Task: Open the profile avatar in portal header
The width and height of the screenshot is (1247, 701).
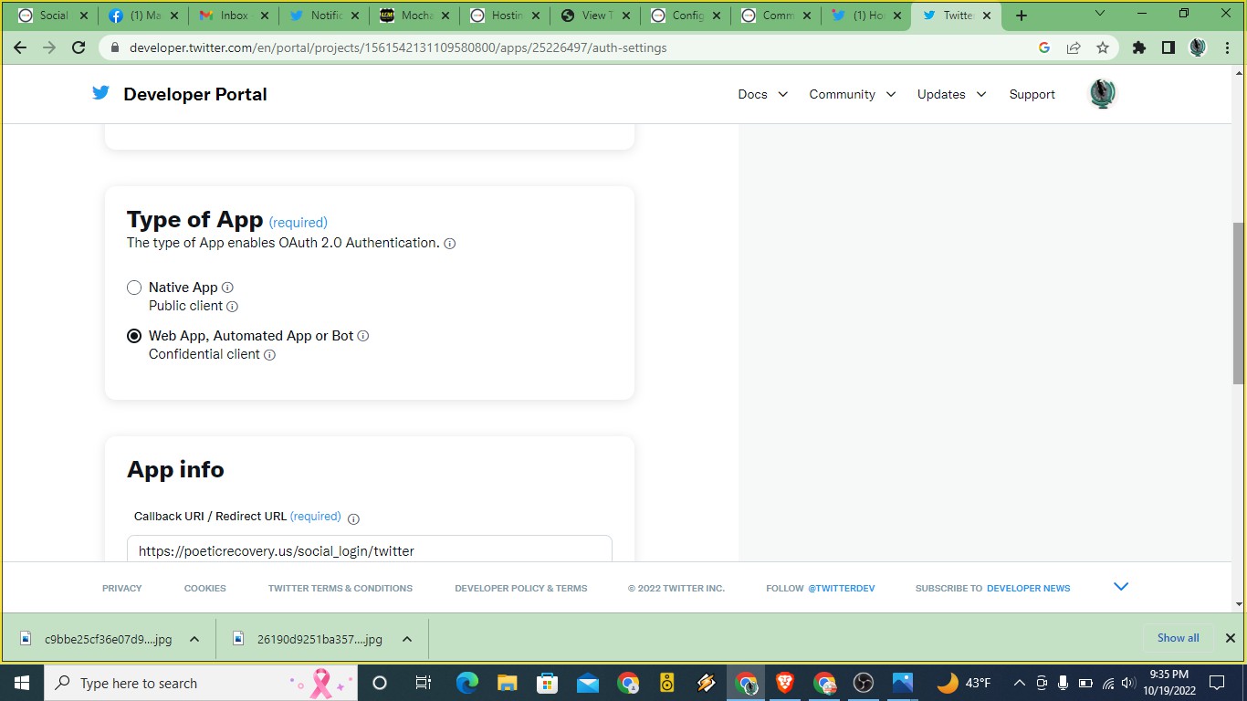Action: coord(1102,94)
